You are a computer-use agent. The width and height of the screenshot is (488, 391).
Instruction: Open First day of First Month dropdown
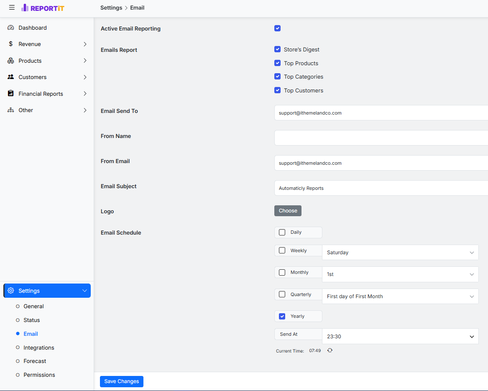click(400, 296)
